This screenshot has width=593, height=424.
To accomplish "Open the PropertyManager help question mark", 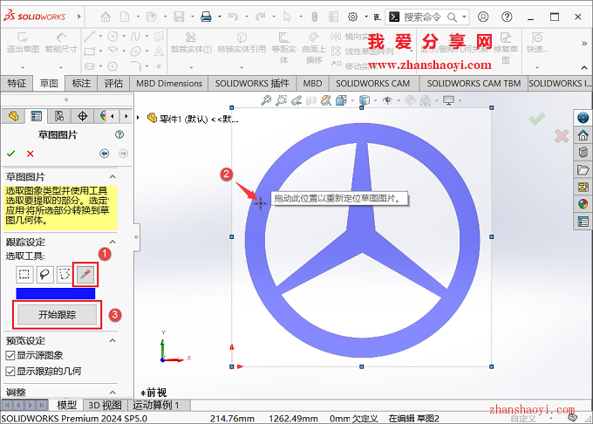I will (x=119, y=135).
